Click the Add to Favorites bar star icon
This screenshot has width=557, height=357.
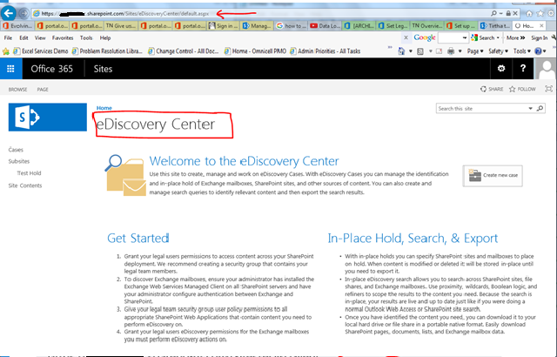[6, 51]
